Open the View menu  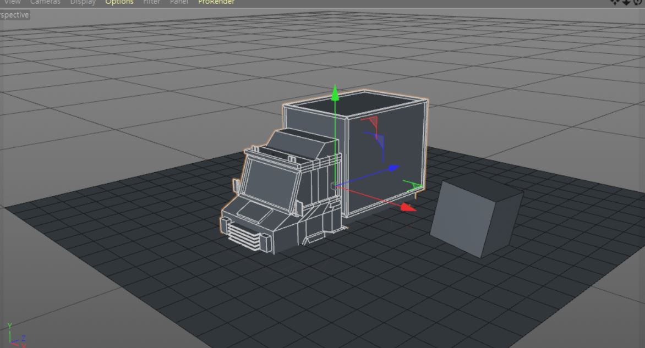tap(12, 2)
